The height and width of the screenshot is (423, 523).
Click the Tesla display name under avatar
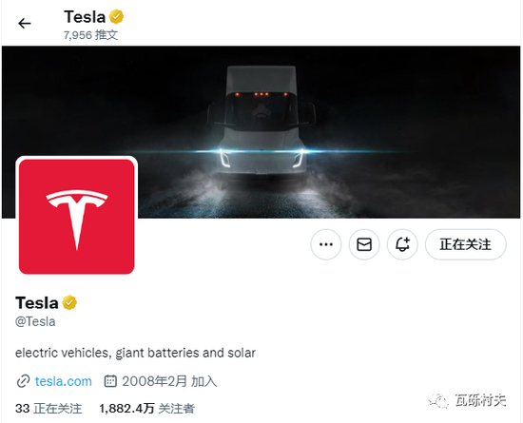pyautogui.click(x=37, y=303)
